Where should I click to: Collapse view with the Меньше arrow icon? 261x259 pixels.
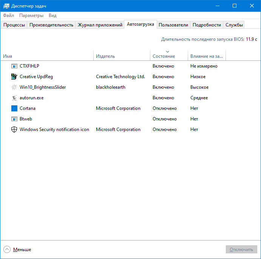tap(7, 249)
